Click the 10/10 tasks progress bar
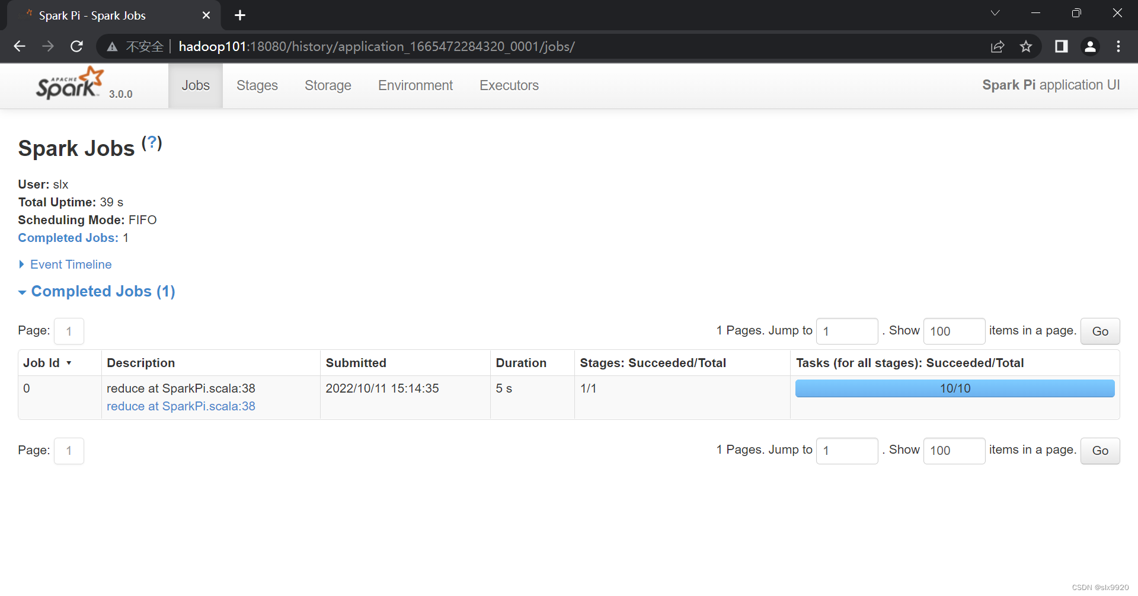 click(x=955, y=388)
